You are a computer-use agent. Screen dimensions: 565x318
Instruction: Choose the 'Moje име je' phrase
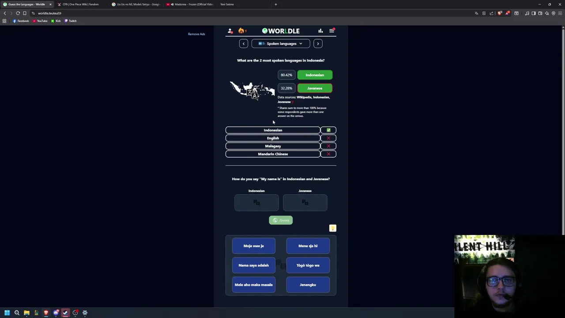[x=254, y=246]
